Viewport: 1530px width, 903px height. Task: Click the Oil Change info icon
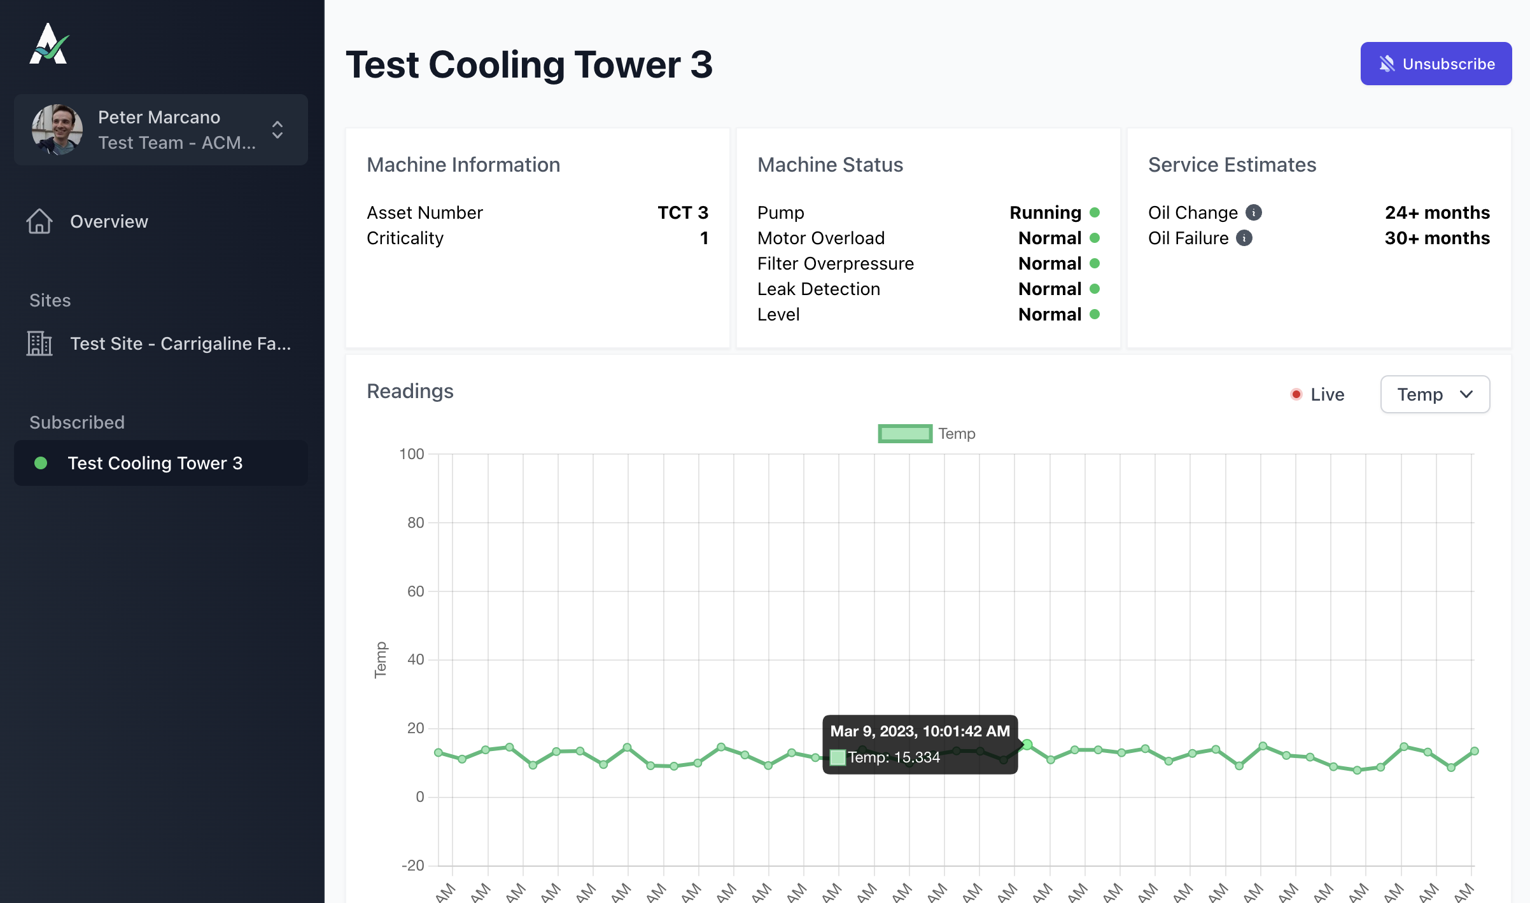click(1254, 212)
